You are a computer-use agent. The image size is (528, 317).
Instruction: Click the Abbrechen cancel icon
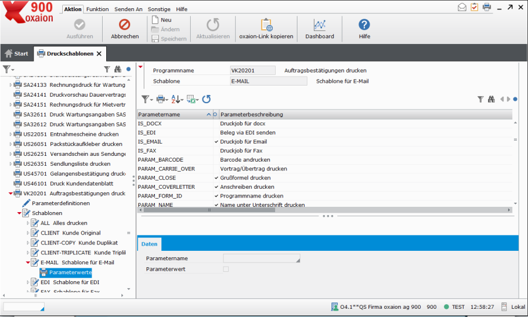click(x=124, y=25)
